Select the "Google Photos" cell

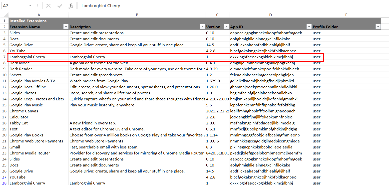click(39, 93)
